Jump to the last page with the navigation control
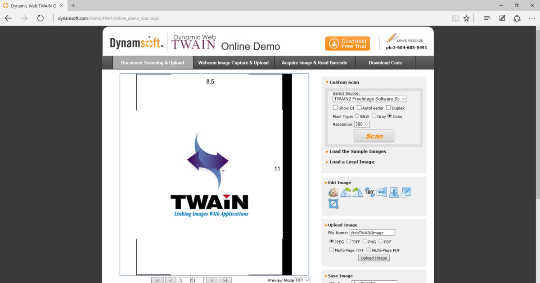 point(225,280)
